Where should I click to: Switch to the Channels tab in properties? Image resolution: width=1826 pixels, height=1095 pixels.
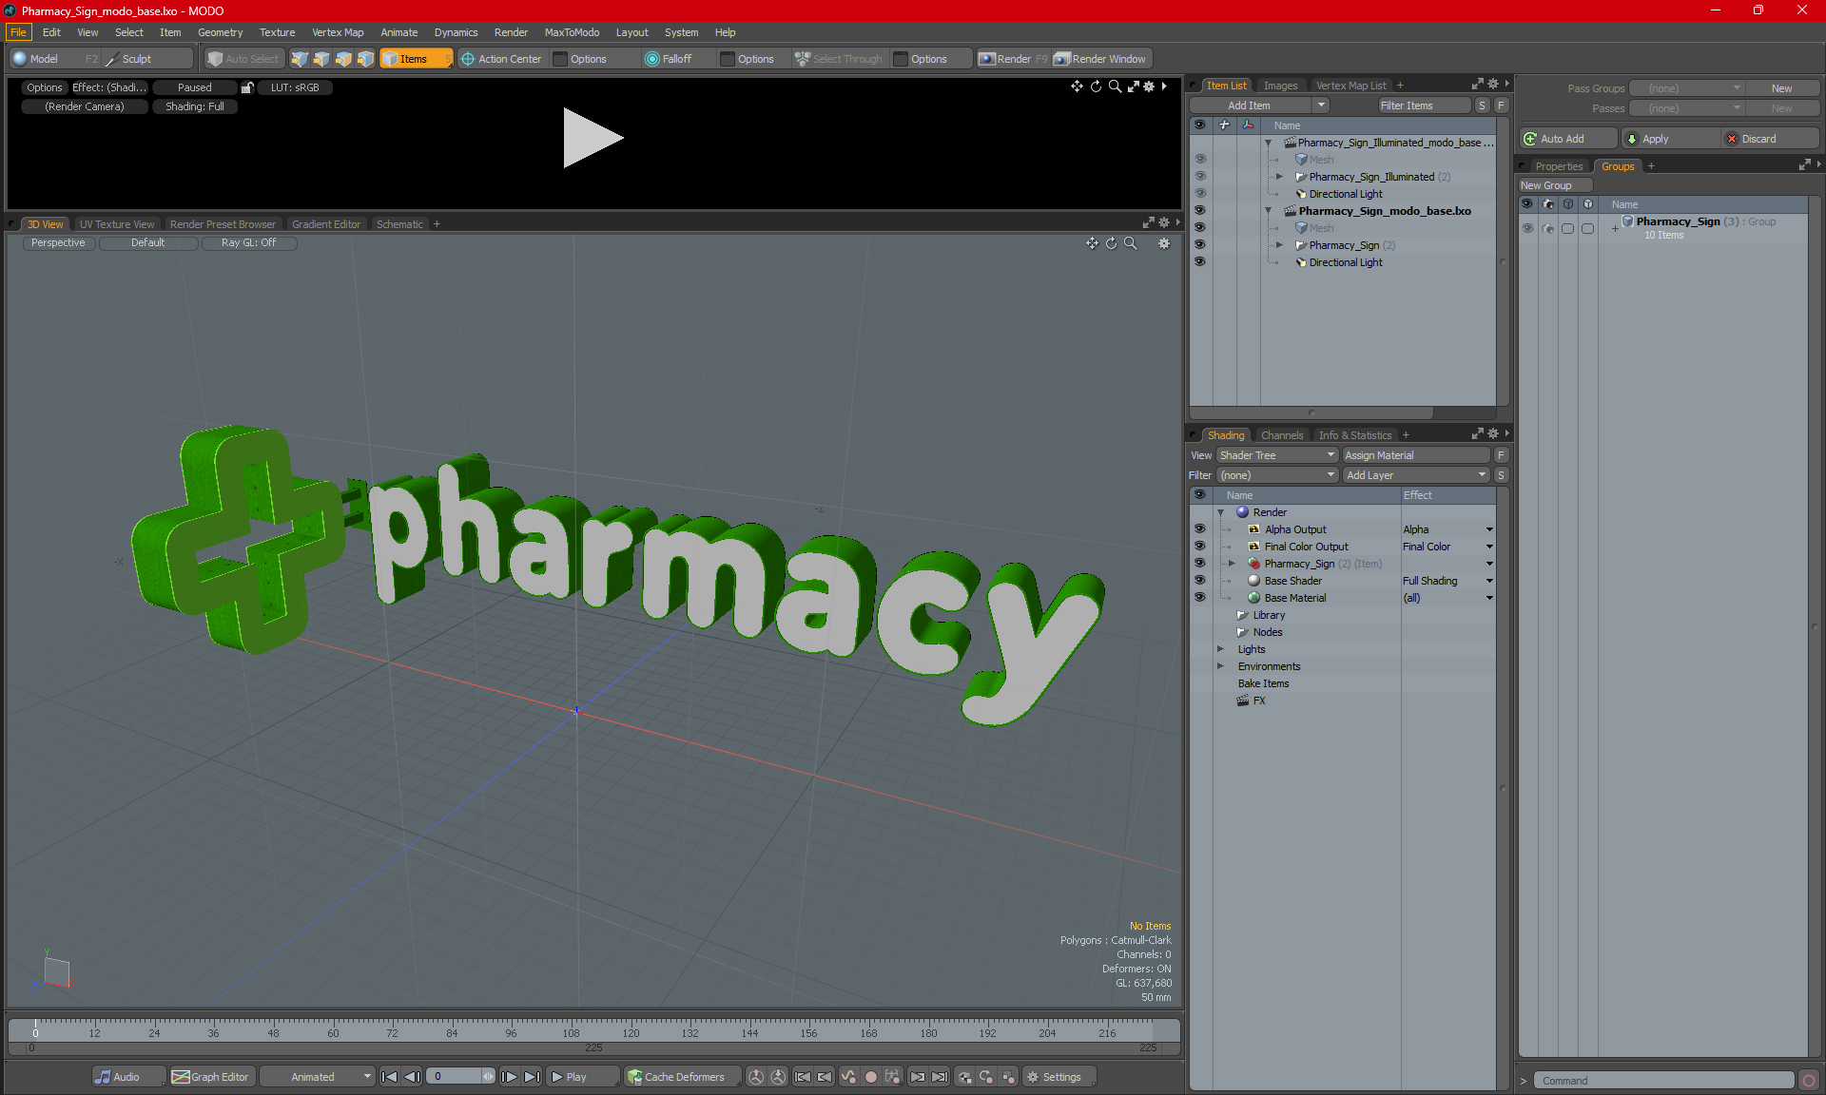pyautogui.click(x=1281, y=434)
